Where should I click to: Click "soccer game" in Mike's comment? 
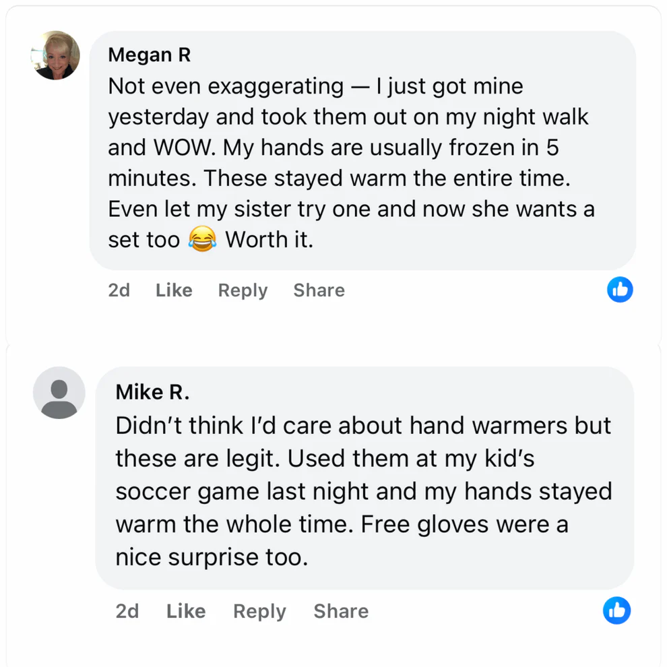point(183,491)
